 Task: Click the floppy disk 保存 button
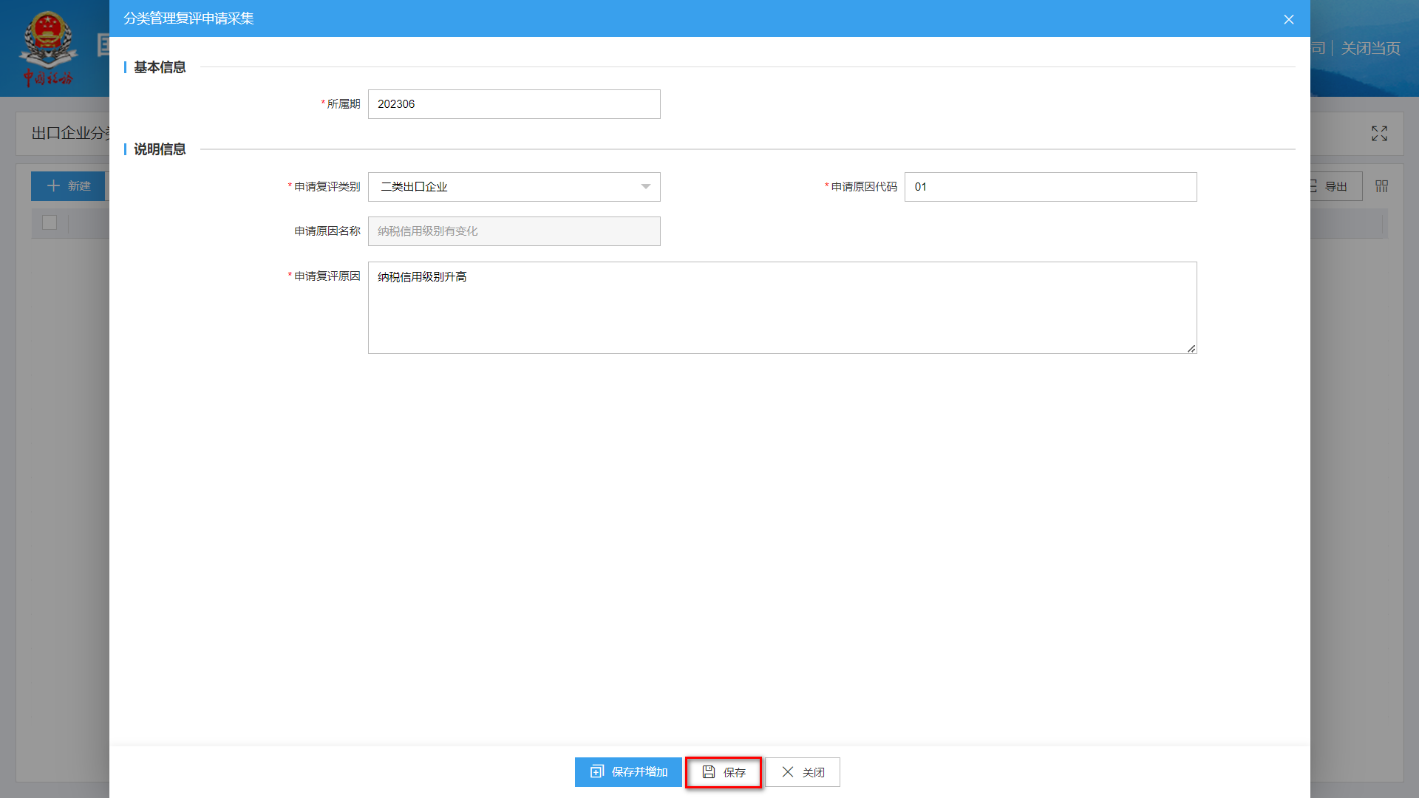[x=724, y=772]
